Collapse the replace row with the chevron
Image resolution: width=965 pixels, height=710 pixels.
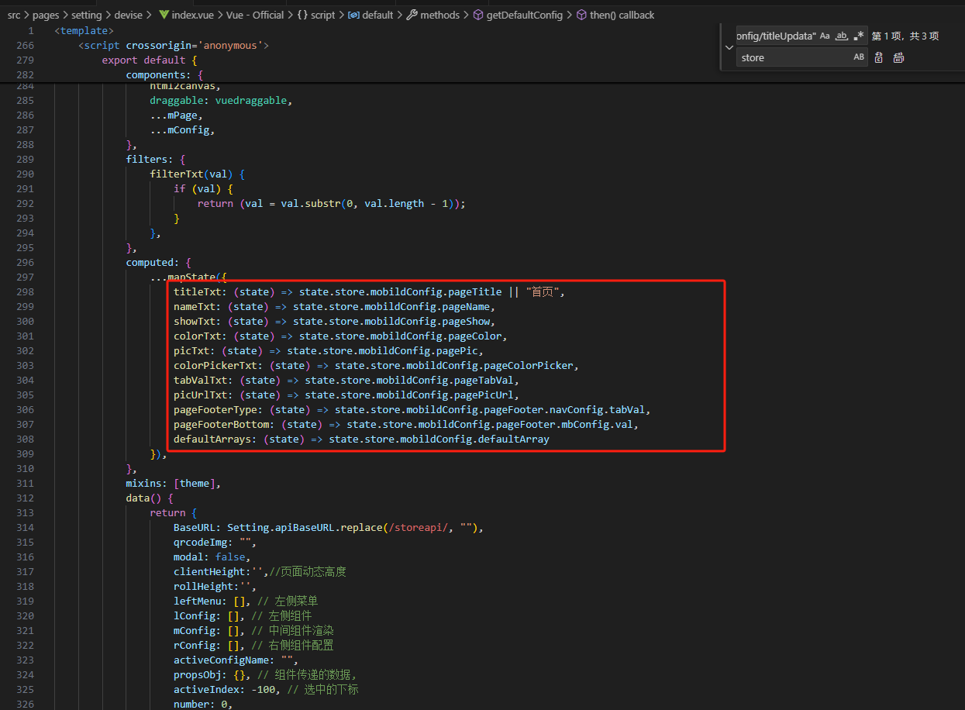pyautogui.click(x=729, y=47)
